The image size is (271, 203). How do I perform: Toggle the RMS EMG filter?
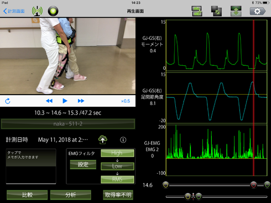tap(117, 179)
